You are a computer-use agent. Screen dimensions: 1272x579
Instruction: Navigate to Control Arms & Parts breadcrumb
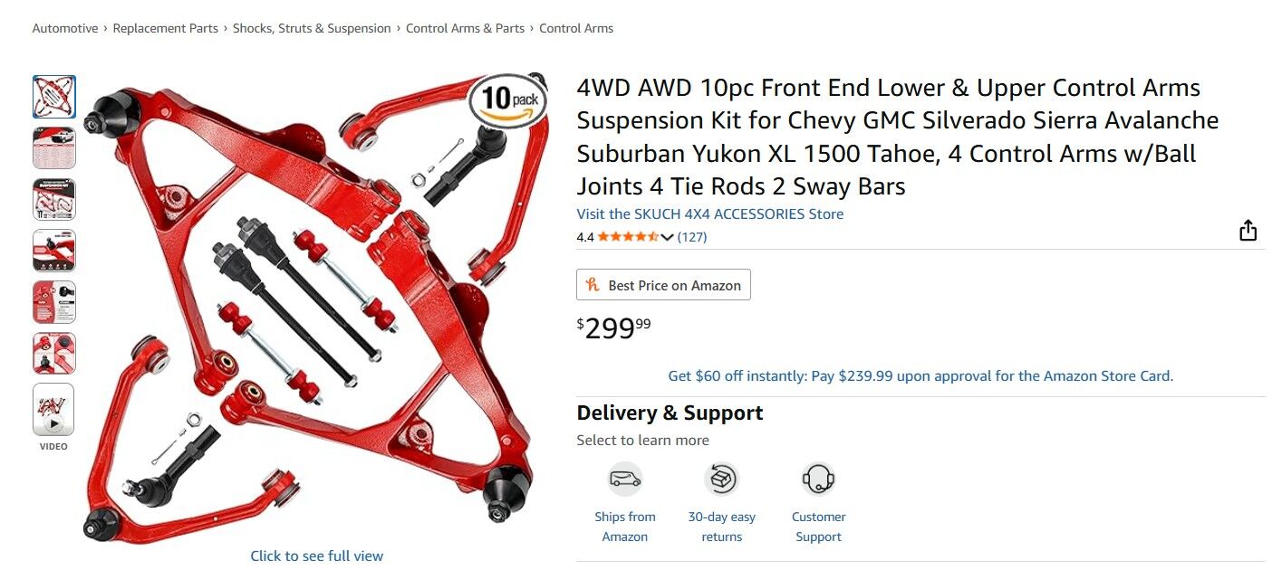[x=465, y=28]
